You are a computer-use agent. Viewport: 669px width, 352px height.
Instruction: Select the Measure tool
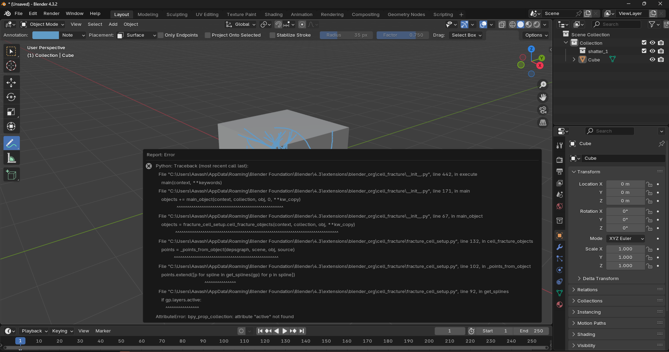tap(11, 158)
